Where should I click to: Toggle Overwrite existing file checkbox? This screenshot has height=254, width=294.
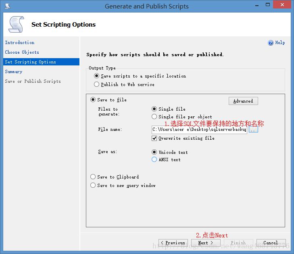[x=154, y=138]
